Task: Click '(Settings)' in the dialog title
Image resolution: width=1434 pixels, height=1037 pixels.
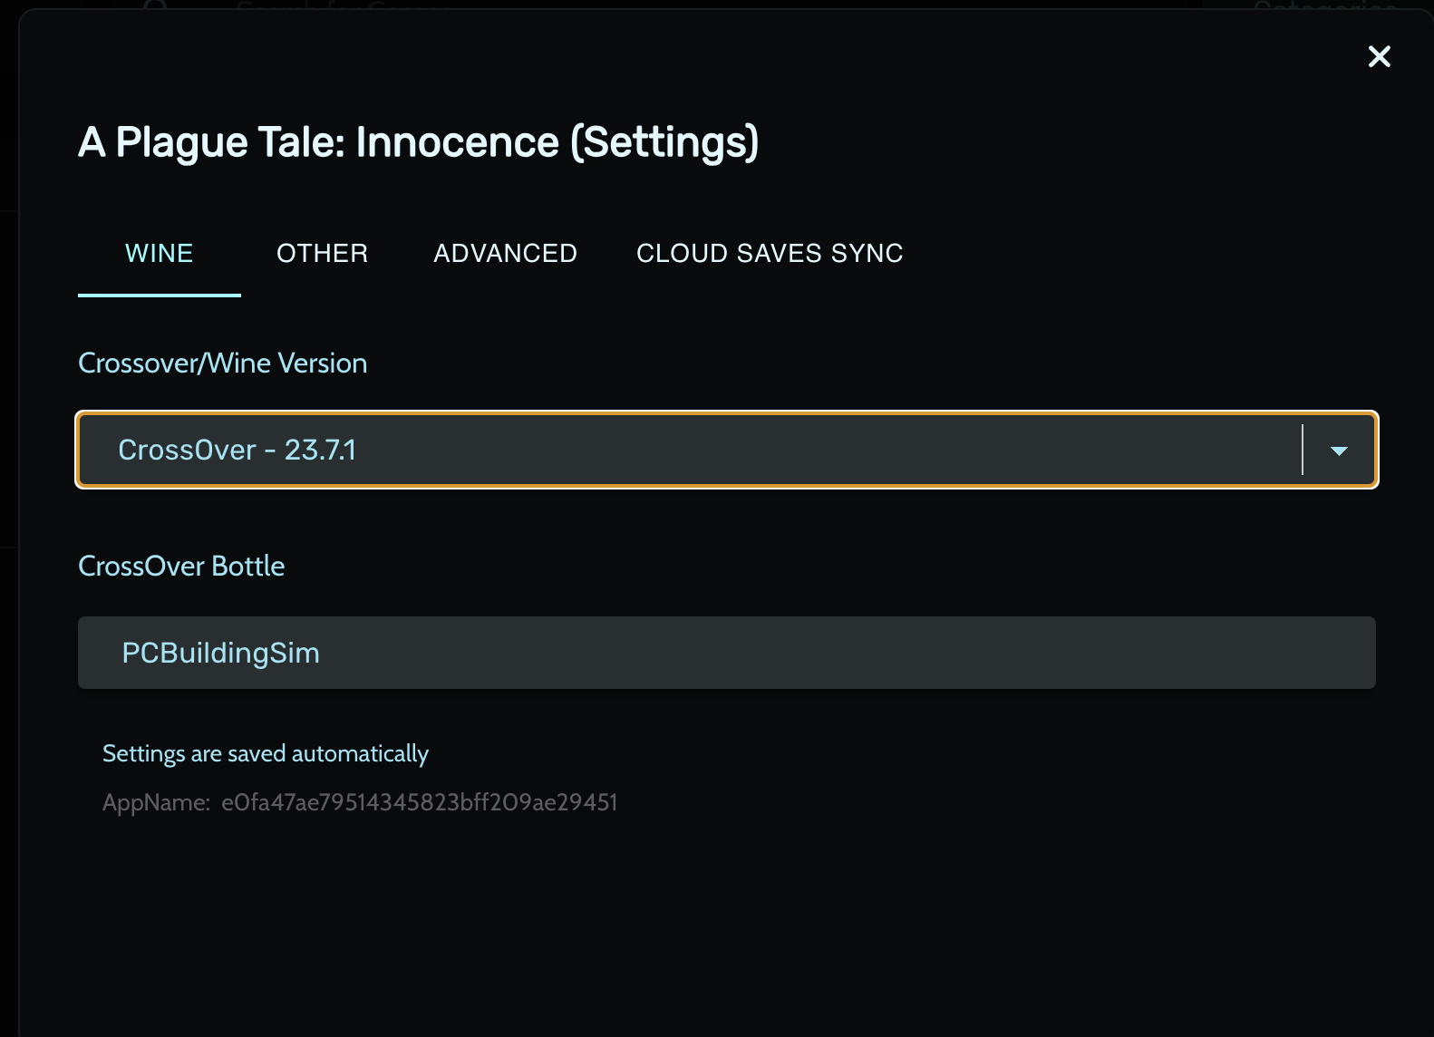Action: (x=664, y=142)
